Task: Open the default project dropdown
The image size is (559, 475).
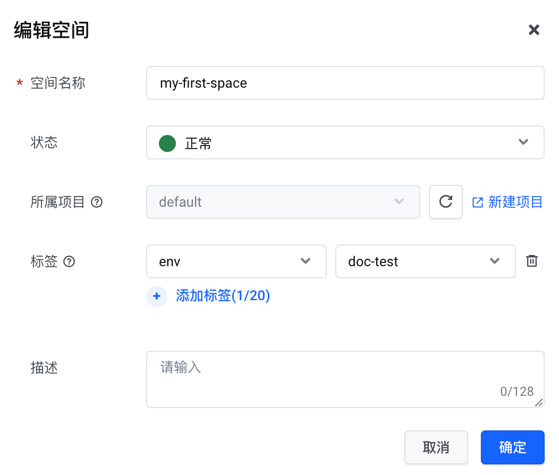Action: [x=283, y=202]
